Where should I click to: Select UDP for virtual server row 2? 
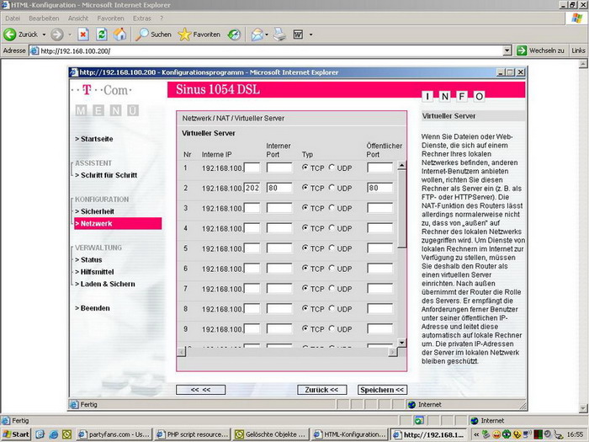(x=332, y=188)
